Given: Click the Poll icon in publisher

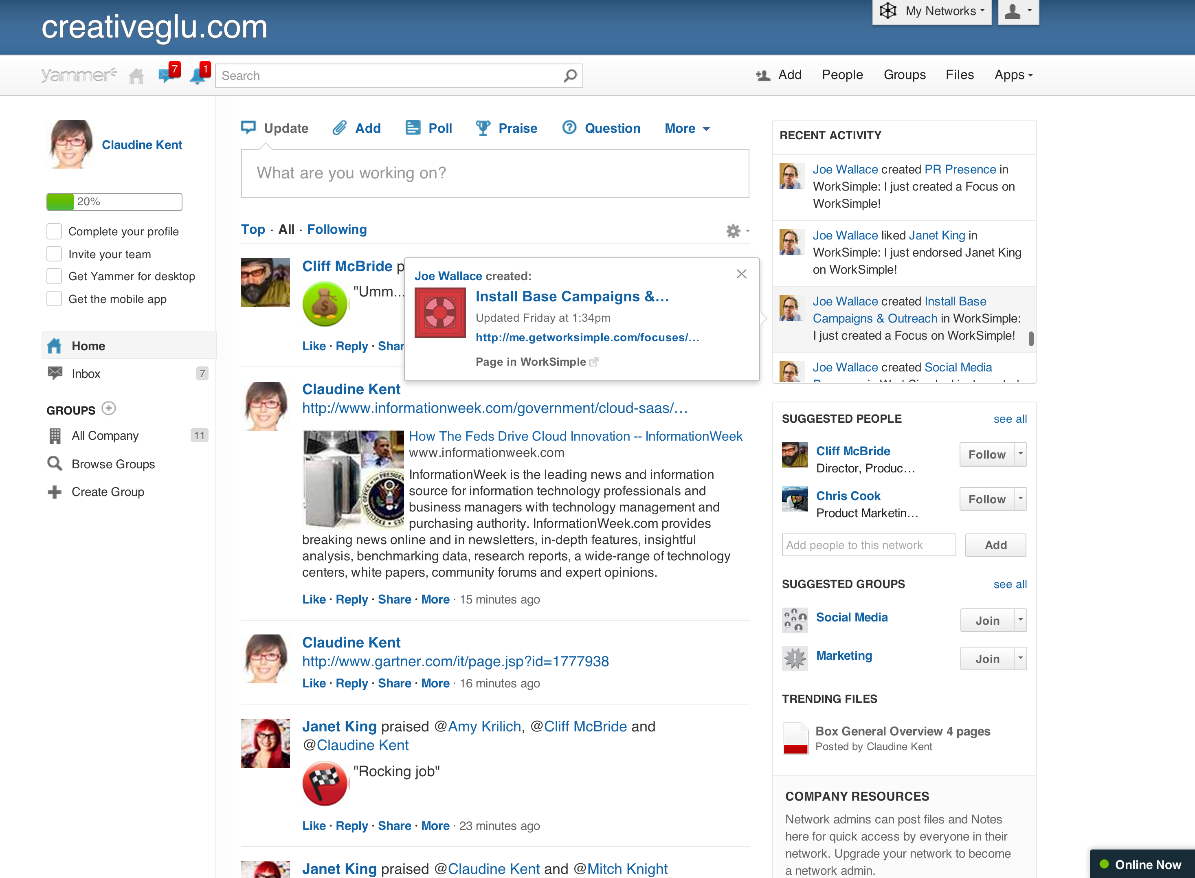Looking at the screenshot, I should click(413, 128).
